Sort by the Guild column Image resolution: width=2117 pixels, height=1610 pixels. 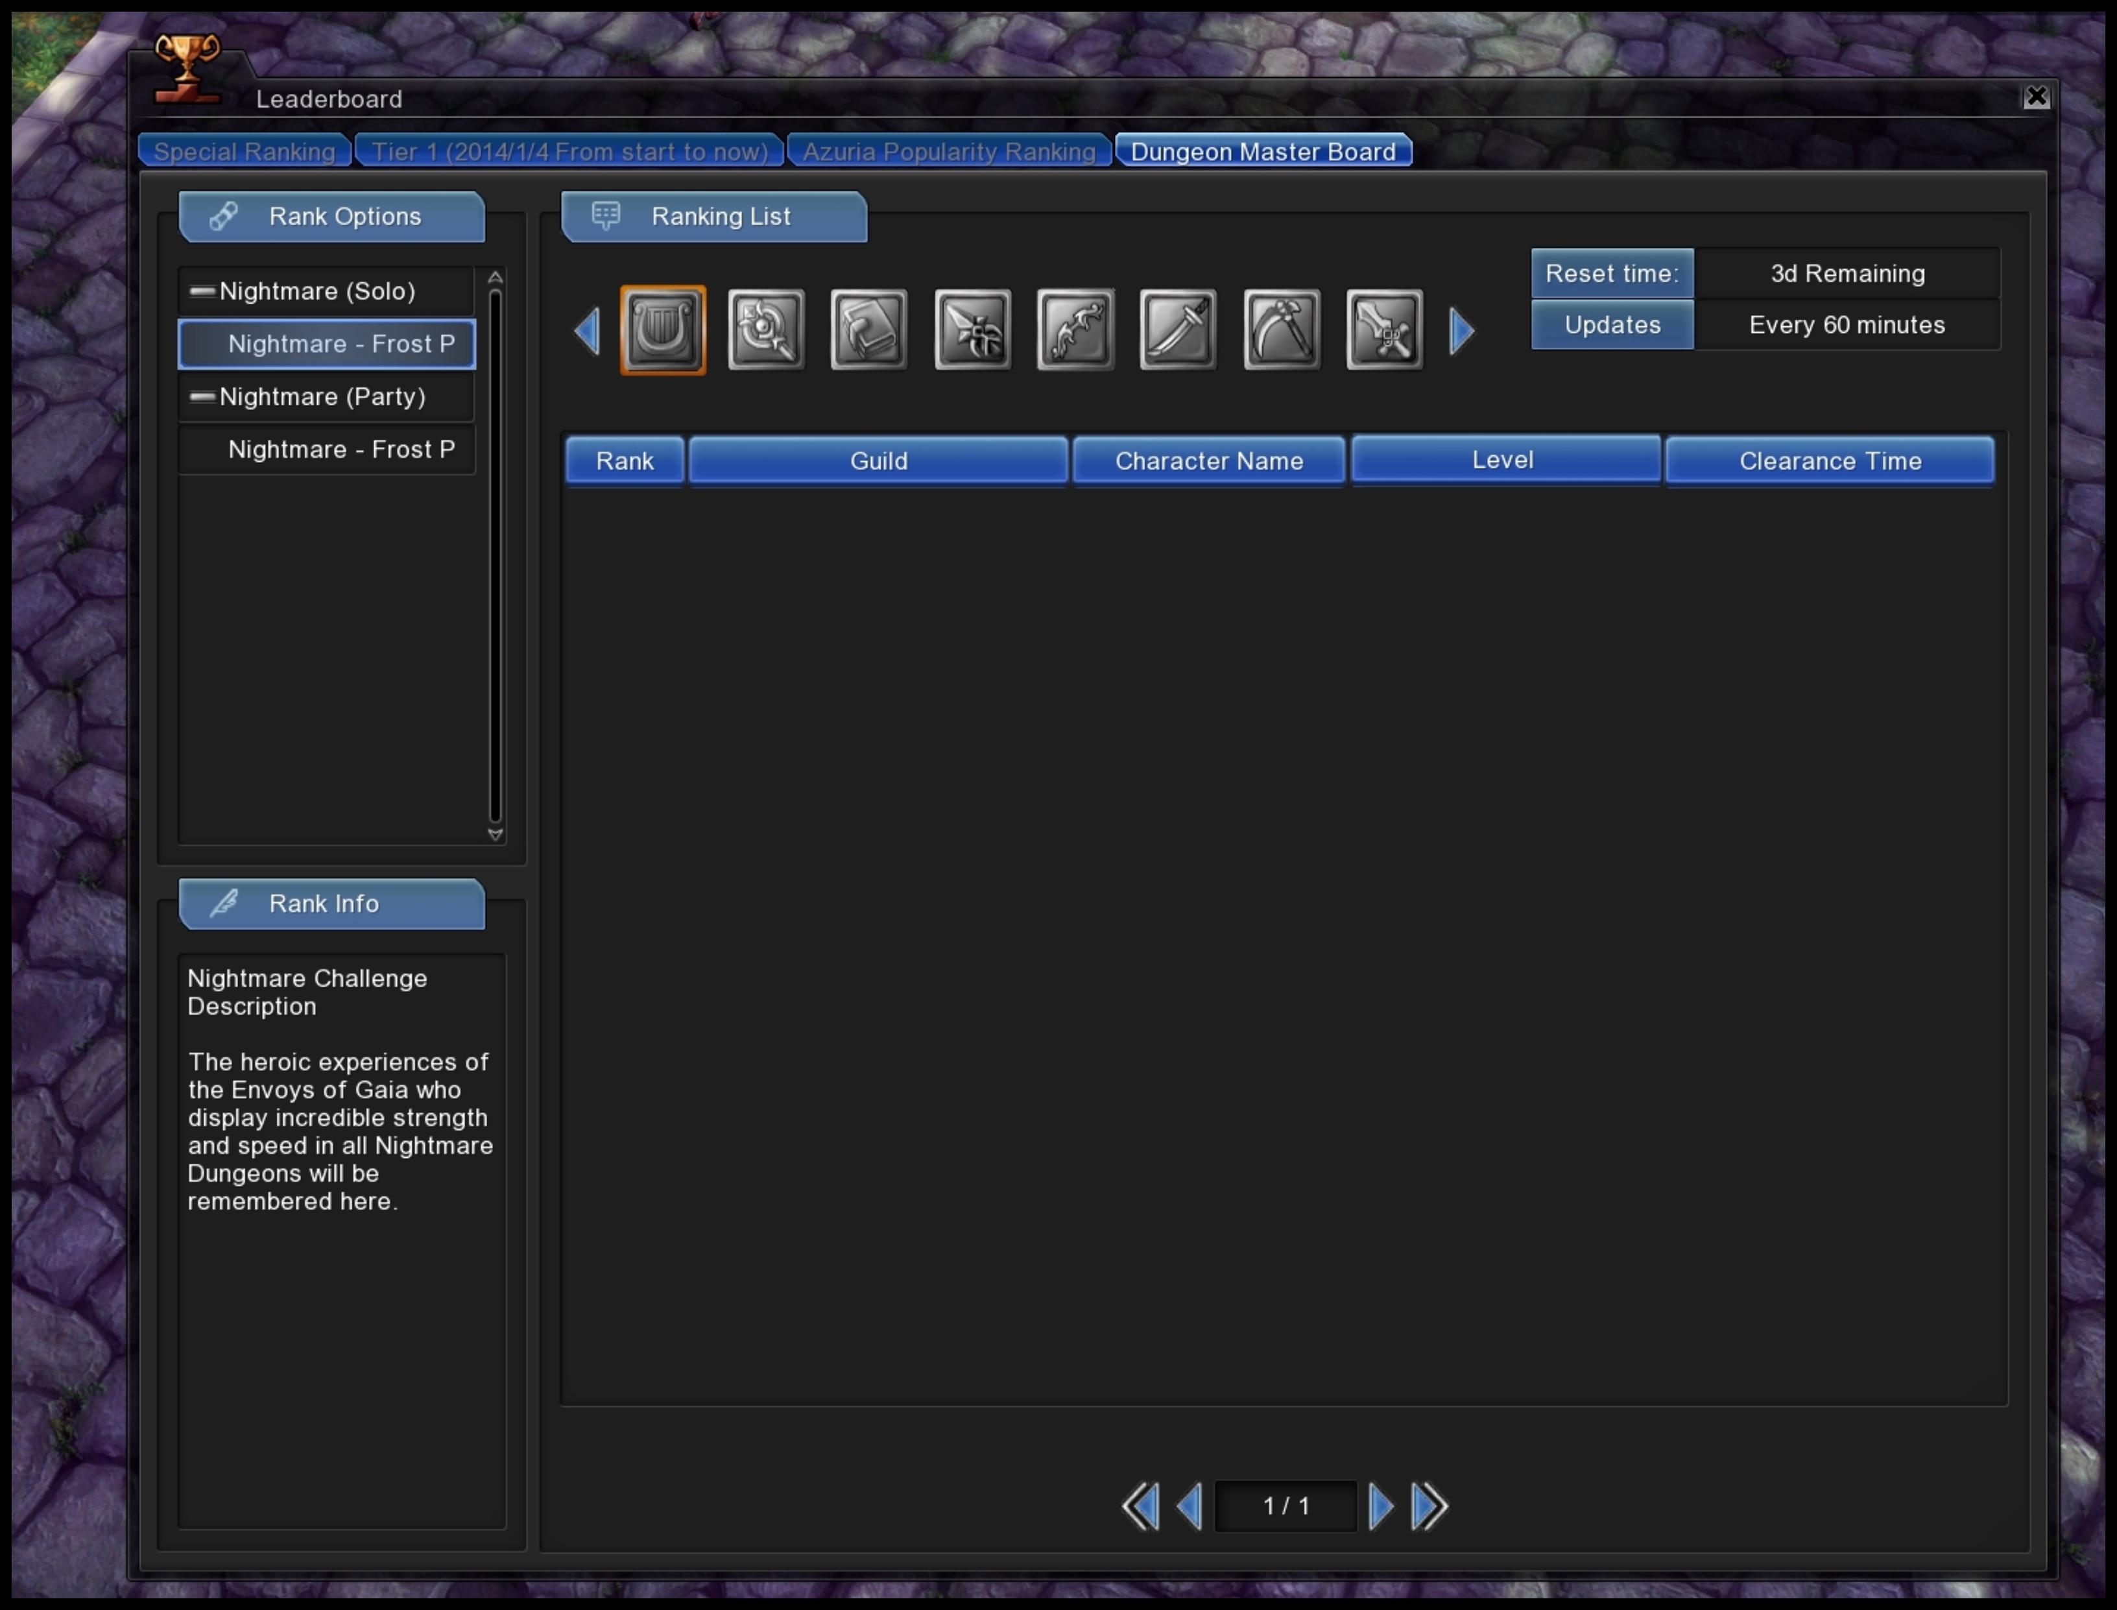tap(878, 461)
